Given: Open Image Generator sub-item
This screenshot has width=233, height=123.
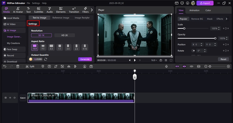Looking at the screenshot, I should (14, 37).
